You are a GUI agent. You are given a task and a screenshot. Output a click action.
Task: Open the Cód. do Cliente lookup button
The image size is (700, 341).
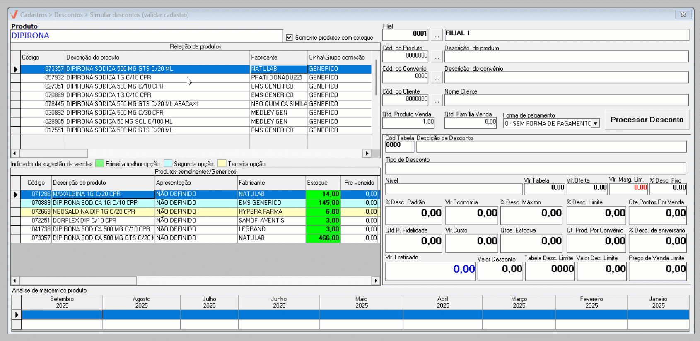point(437,100)
